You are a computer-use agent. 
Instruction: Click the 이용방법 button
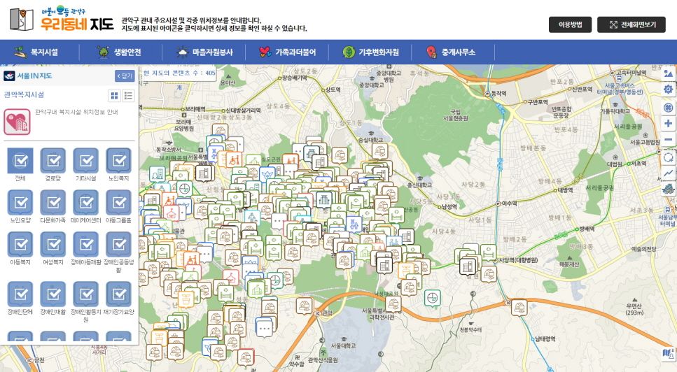(570, 24)
